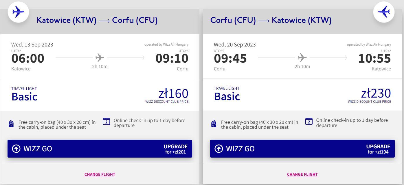Open CHANGE FLIGHT link for Katowice to Corfu
Screen dimensions: 404x185
pyautogui.click(x=100, y=174)
